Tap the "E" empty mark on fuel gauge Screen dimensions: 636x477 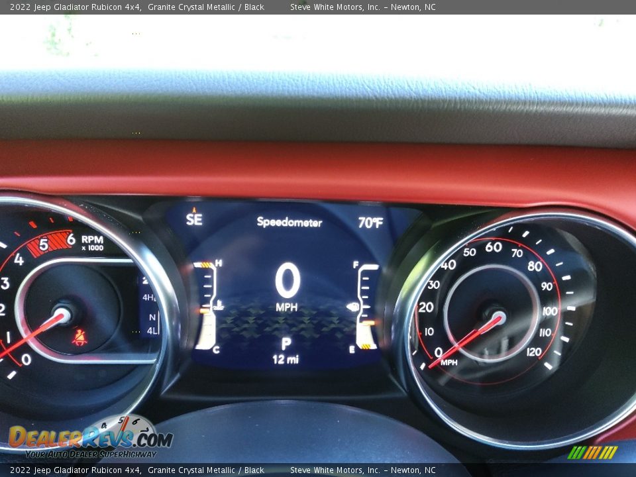[x=352, y=350]
